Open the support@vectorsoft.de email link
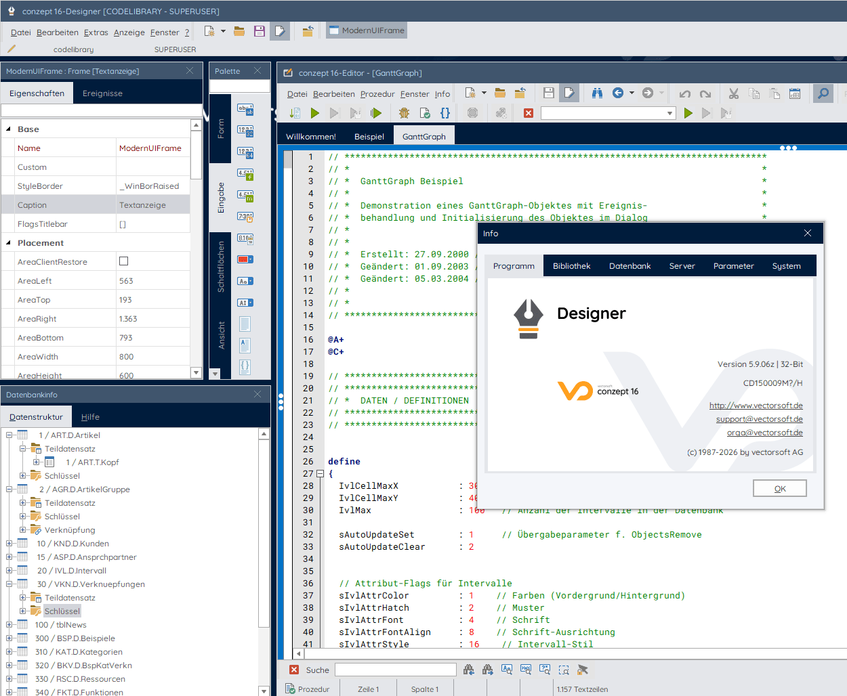Screen dimensions: 847x696 click(x=759, y=419)
